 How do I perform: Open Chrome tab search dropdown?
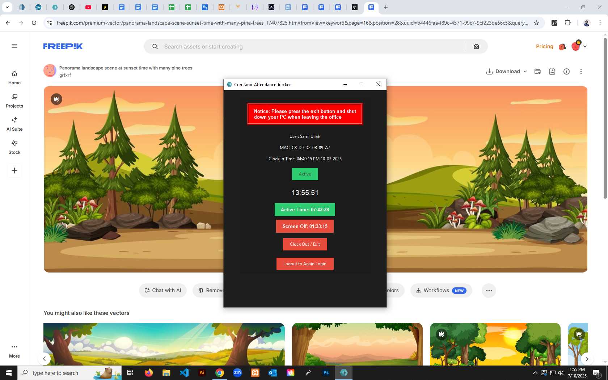[7, 7]
